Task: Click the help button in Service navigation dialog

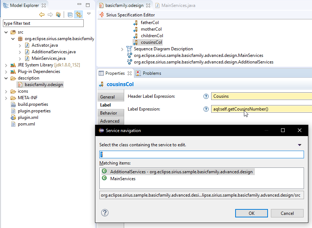Action: point(105,213)
